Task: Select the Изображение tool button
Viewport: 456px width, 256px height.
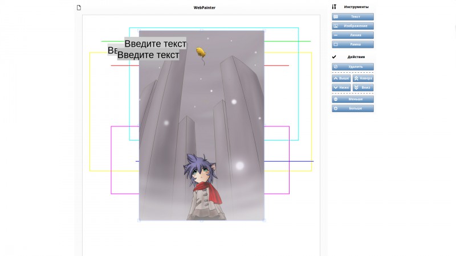Action: point(352,26)
